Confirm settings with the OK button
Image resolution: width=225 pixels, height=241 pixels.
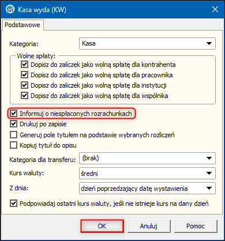[102, 226]
